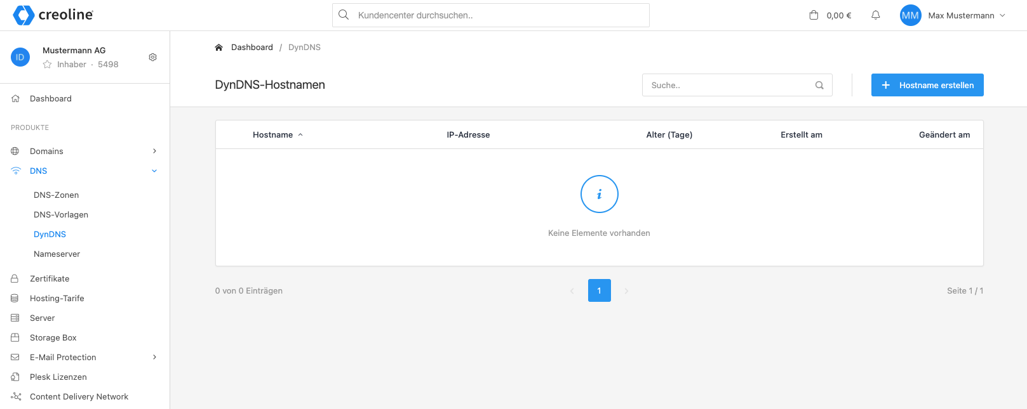Click the home icon in breadcrumb
This screenshot has width=1027, height=409.
[x=218, y=48]
